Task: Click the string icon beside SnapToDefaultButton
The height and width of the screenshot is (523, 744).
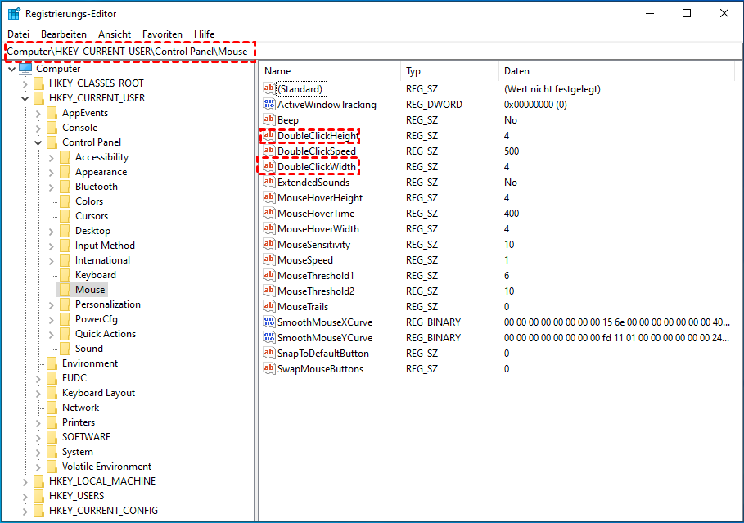Action: click(269, 353)
